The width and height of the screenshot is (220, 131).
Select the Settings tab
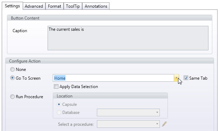[12, 6]
